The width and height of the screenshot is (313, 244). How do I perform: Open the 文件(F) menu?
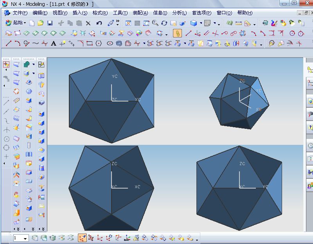20,13
